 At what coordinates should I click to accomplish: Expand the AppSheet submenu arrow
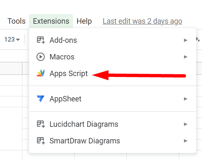pyautogui.click(x=185, y=99)
